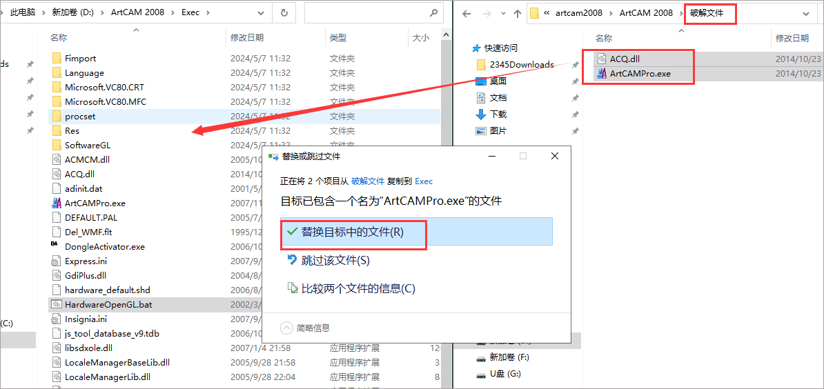Open recent locations dropdown arrow

click(503, 14)
